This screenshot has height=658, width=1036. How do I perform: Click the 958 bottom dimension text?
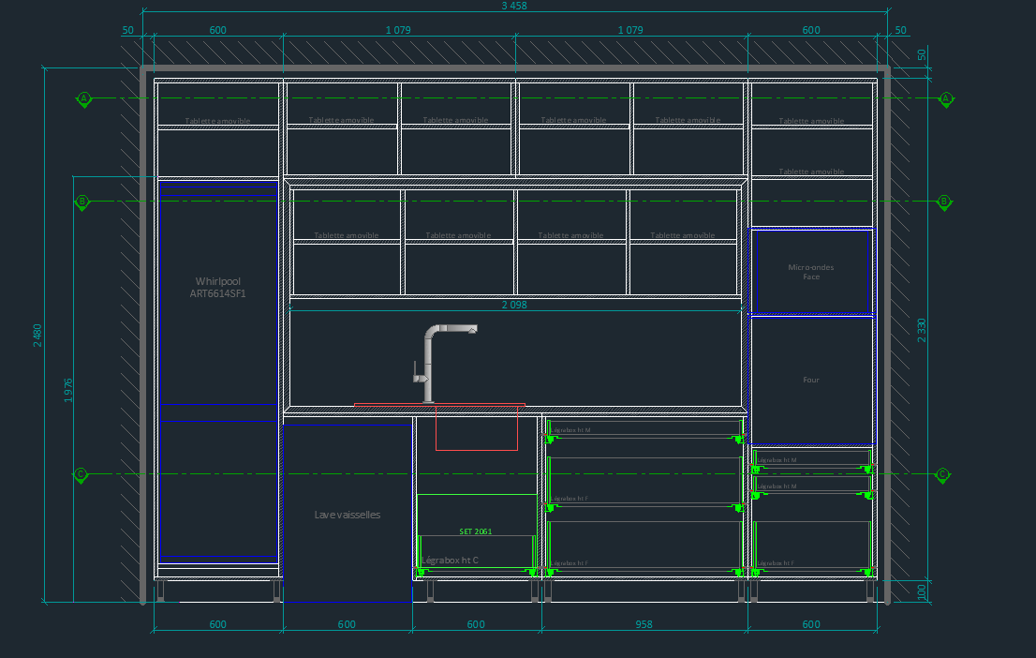point(644,624)
